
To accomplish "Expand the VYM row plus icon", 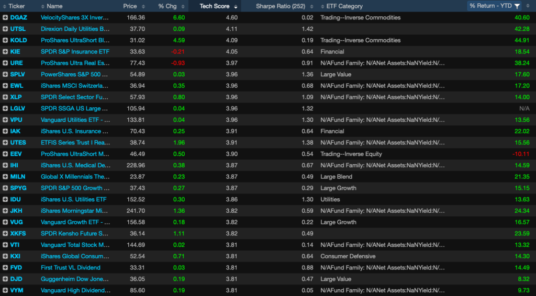I will click(x=5, y=291).
